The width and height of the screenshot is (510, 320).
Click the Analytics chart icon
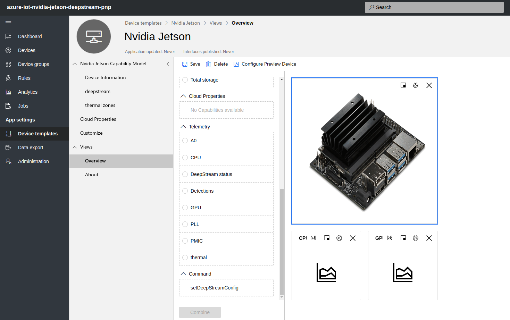click(8, 92)
